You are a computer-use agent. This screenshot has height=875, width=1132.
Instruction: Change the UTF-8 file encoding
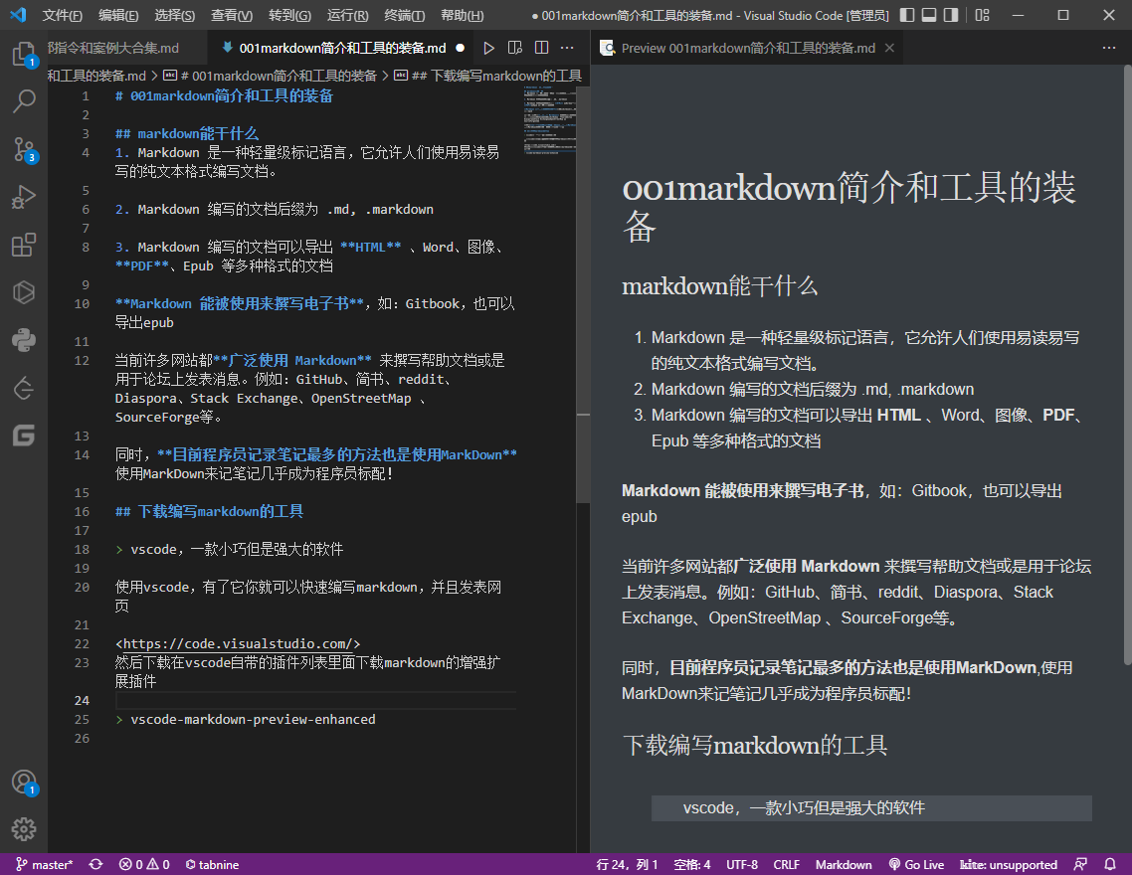tap(742, 864)
